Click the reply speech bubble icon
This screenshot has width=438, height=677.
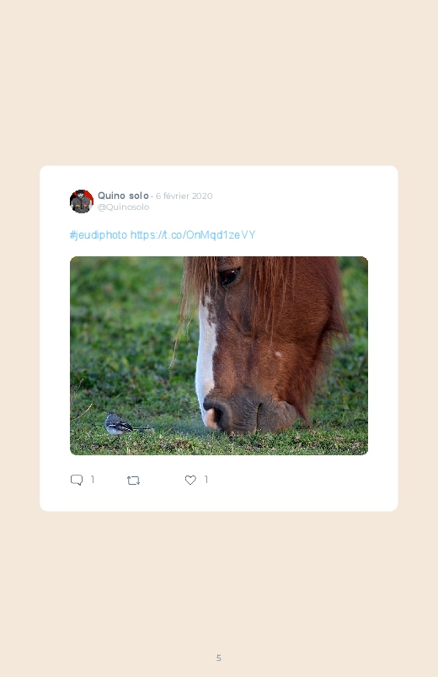coord(77,480)
